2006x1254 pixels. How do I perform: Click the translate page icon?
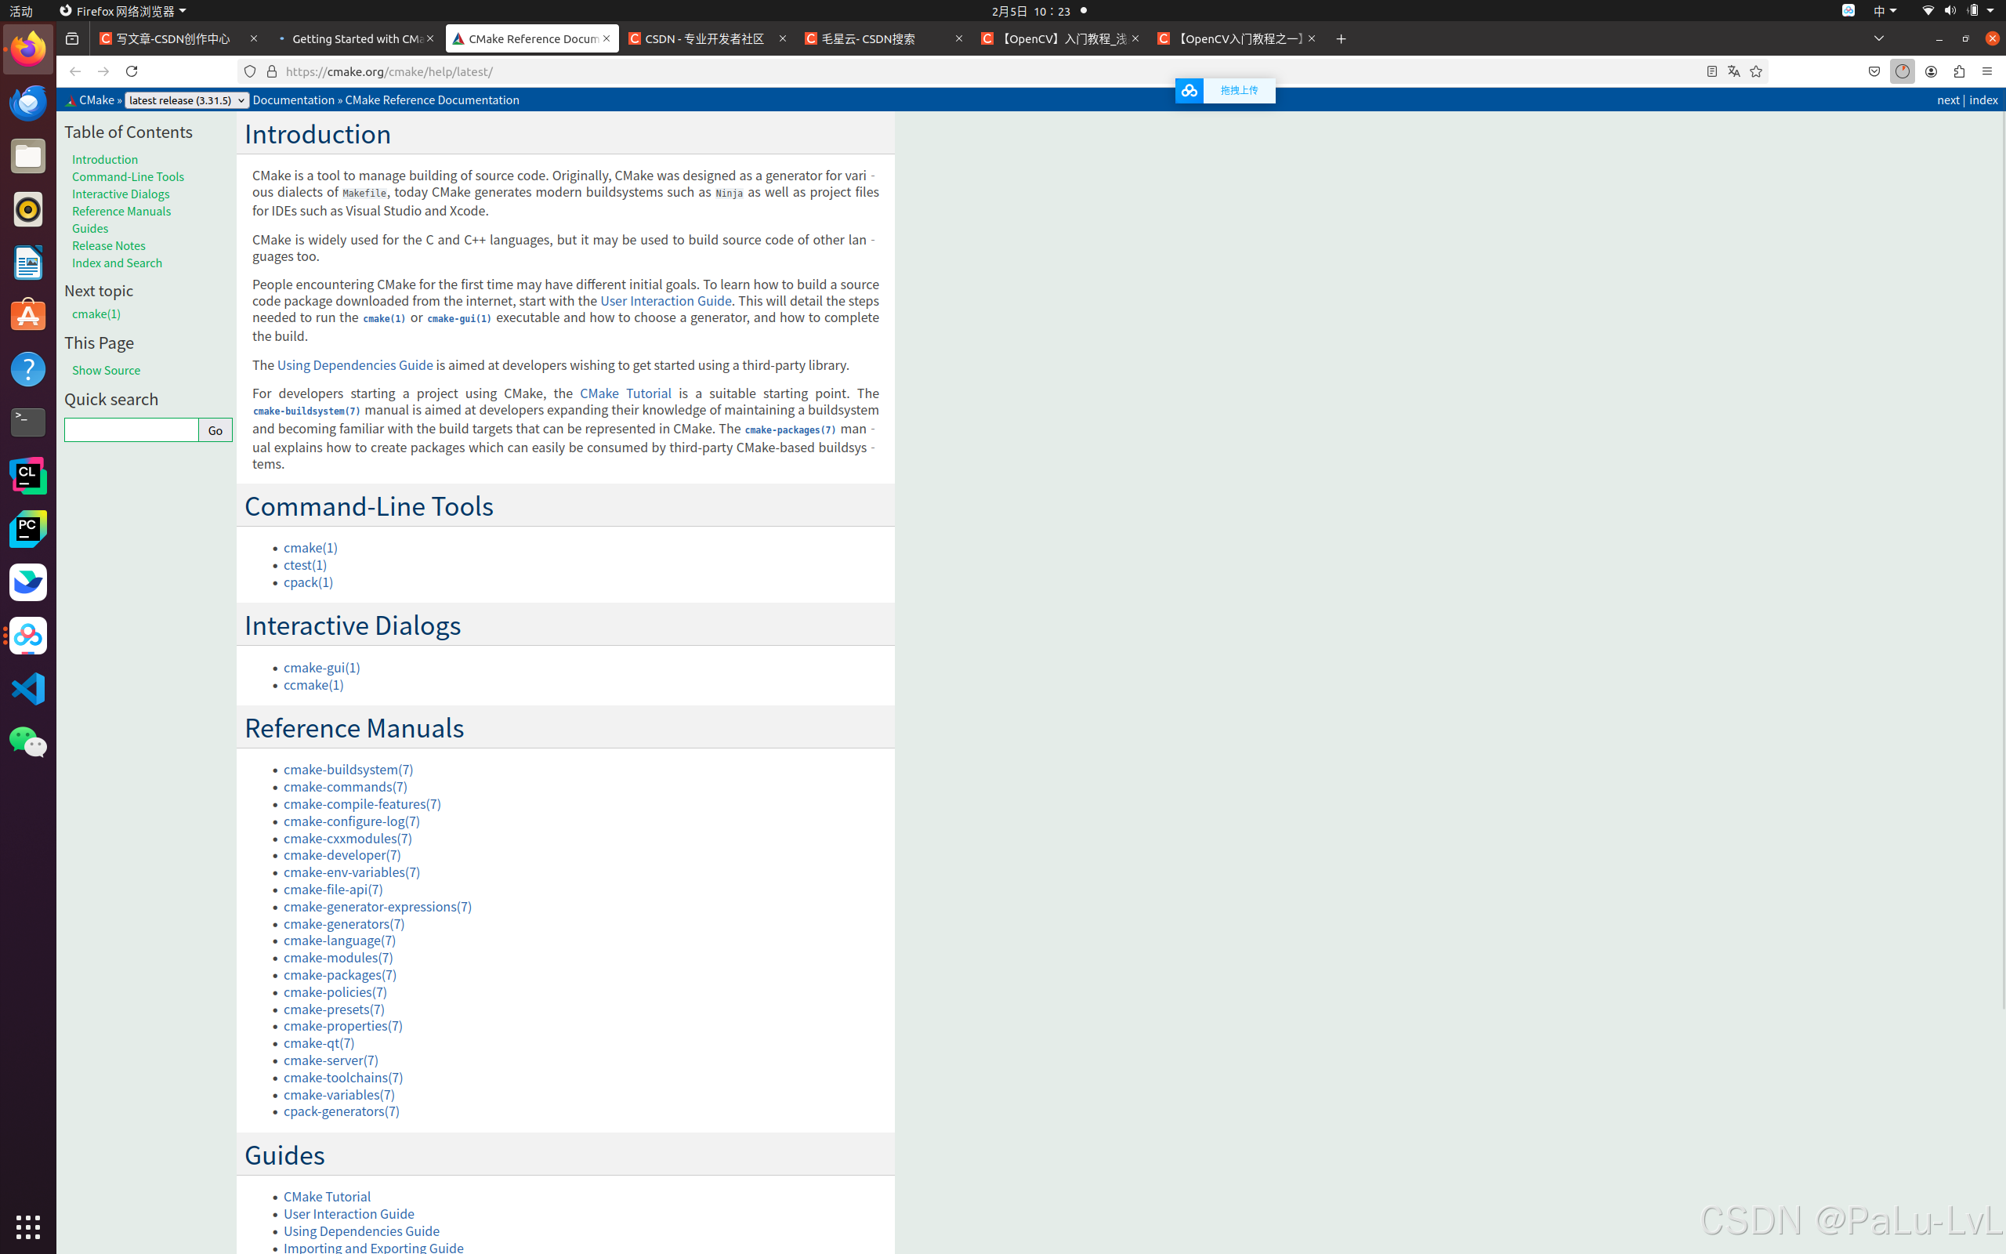point(1733,71)
